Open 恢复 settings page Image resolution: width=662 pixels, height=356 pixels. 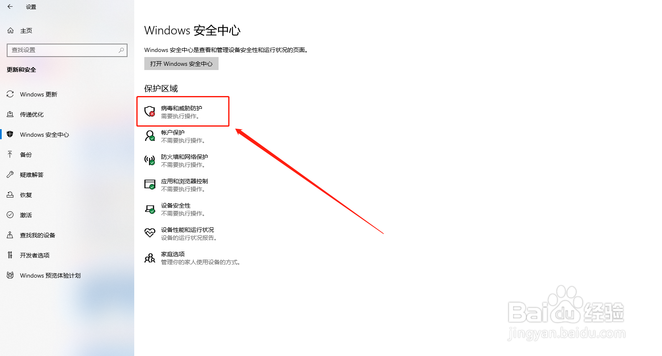pyautogui.click(x=26, y=195)
